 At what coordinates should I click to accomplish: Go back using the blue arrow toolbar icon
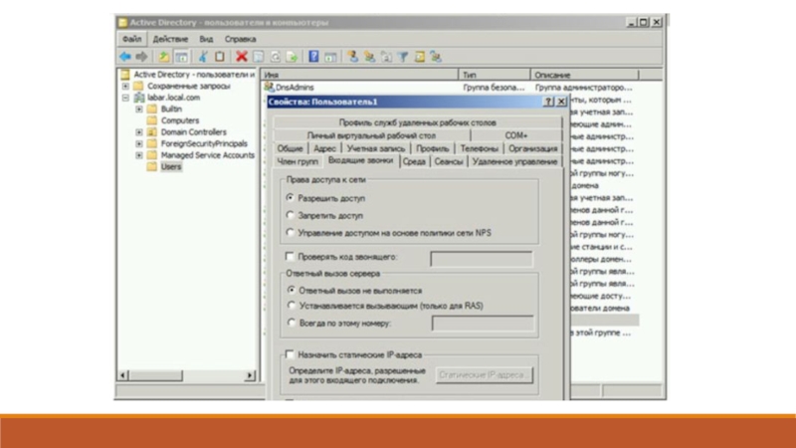pos(125,57)
